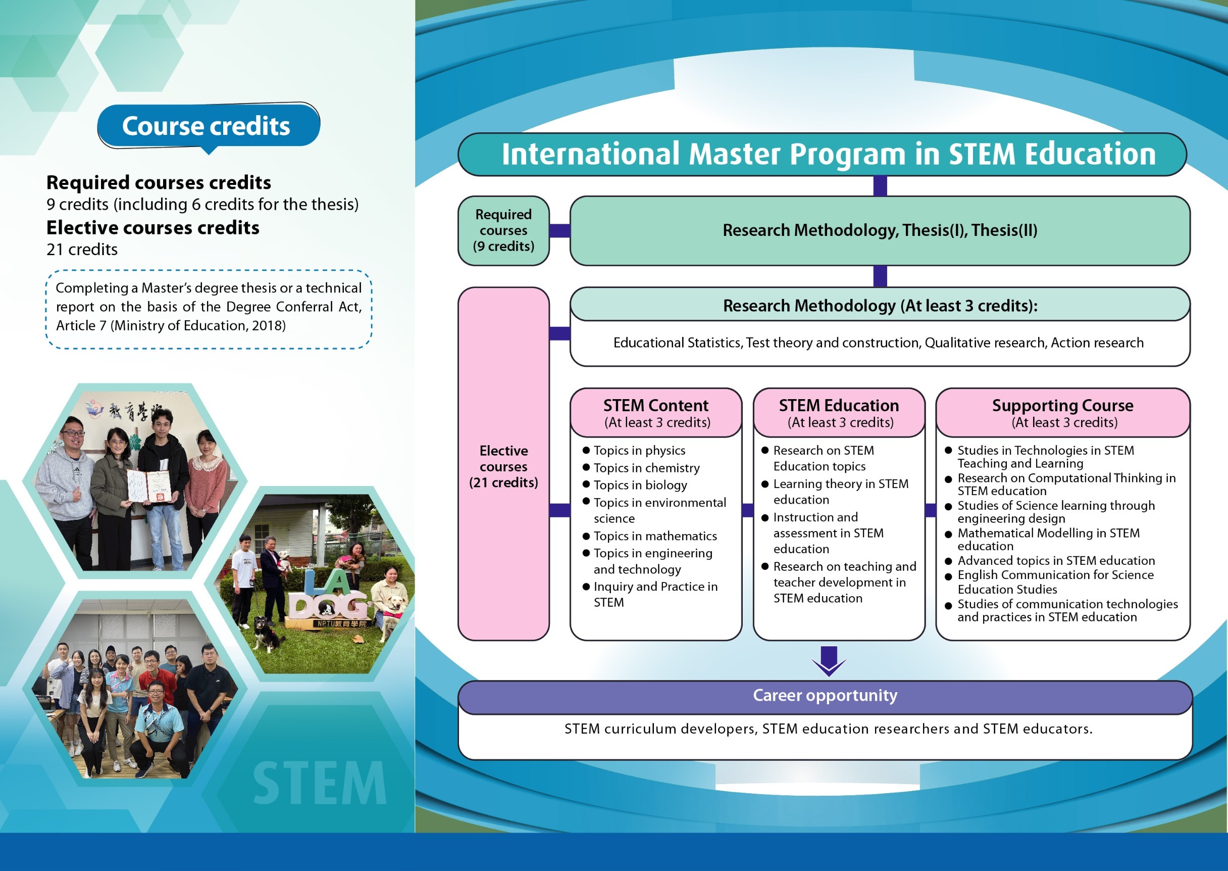The image size is (1228, 871).
Task: Click the International Master Program title bar
Action: coord(822,154)
